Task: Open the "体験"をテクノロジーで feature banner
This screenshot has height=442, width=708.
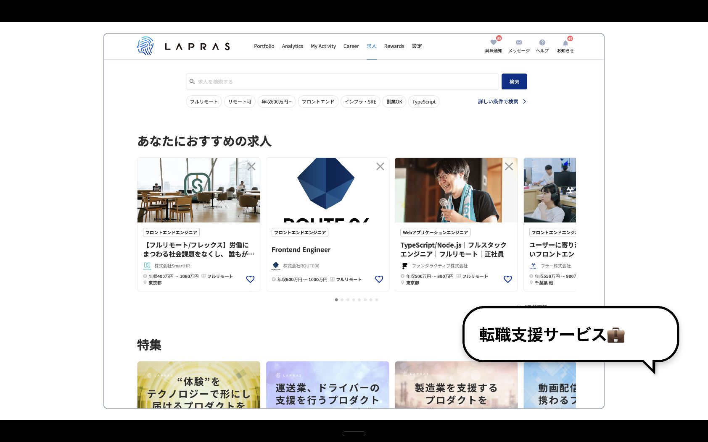Action: point(198,385)
